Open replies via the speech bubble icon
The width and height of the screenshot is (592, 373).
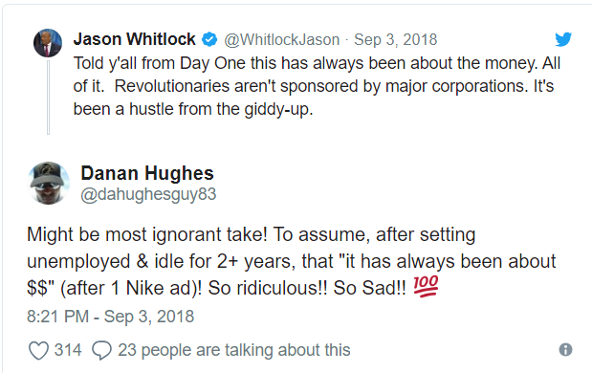pyautogui.click(x=101, y=350)
